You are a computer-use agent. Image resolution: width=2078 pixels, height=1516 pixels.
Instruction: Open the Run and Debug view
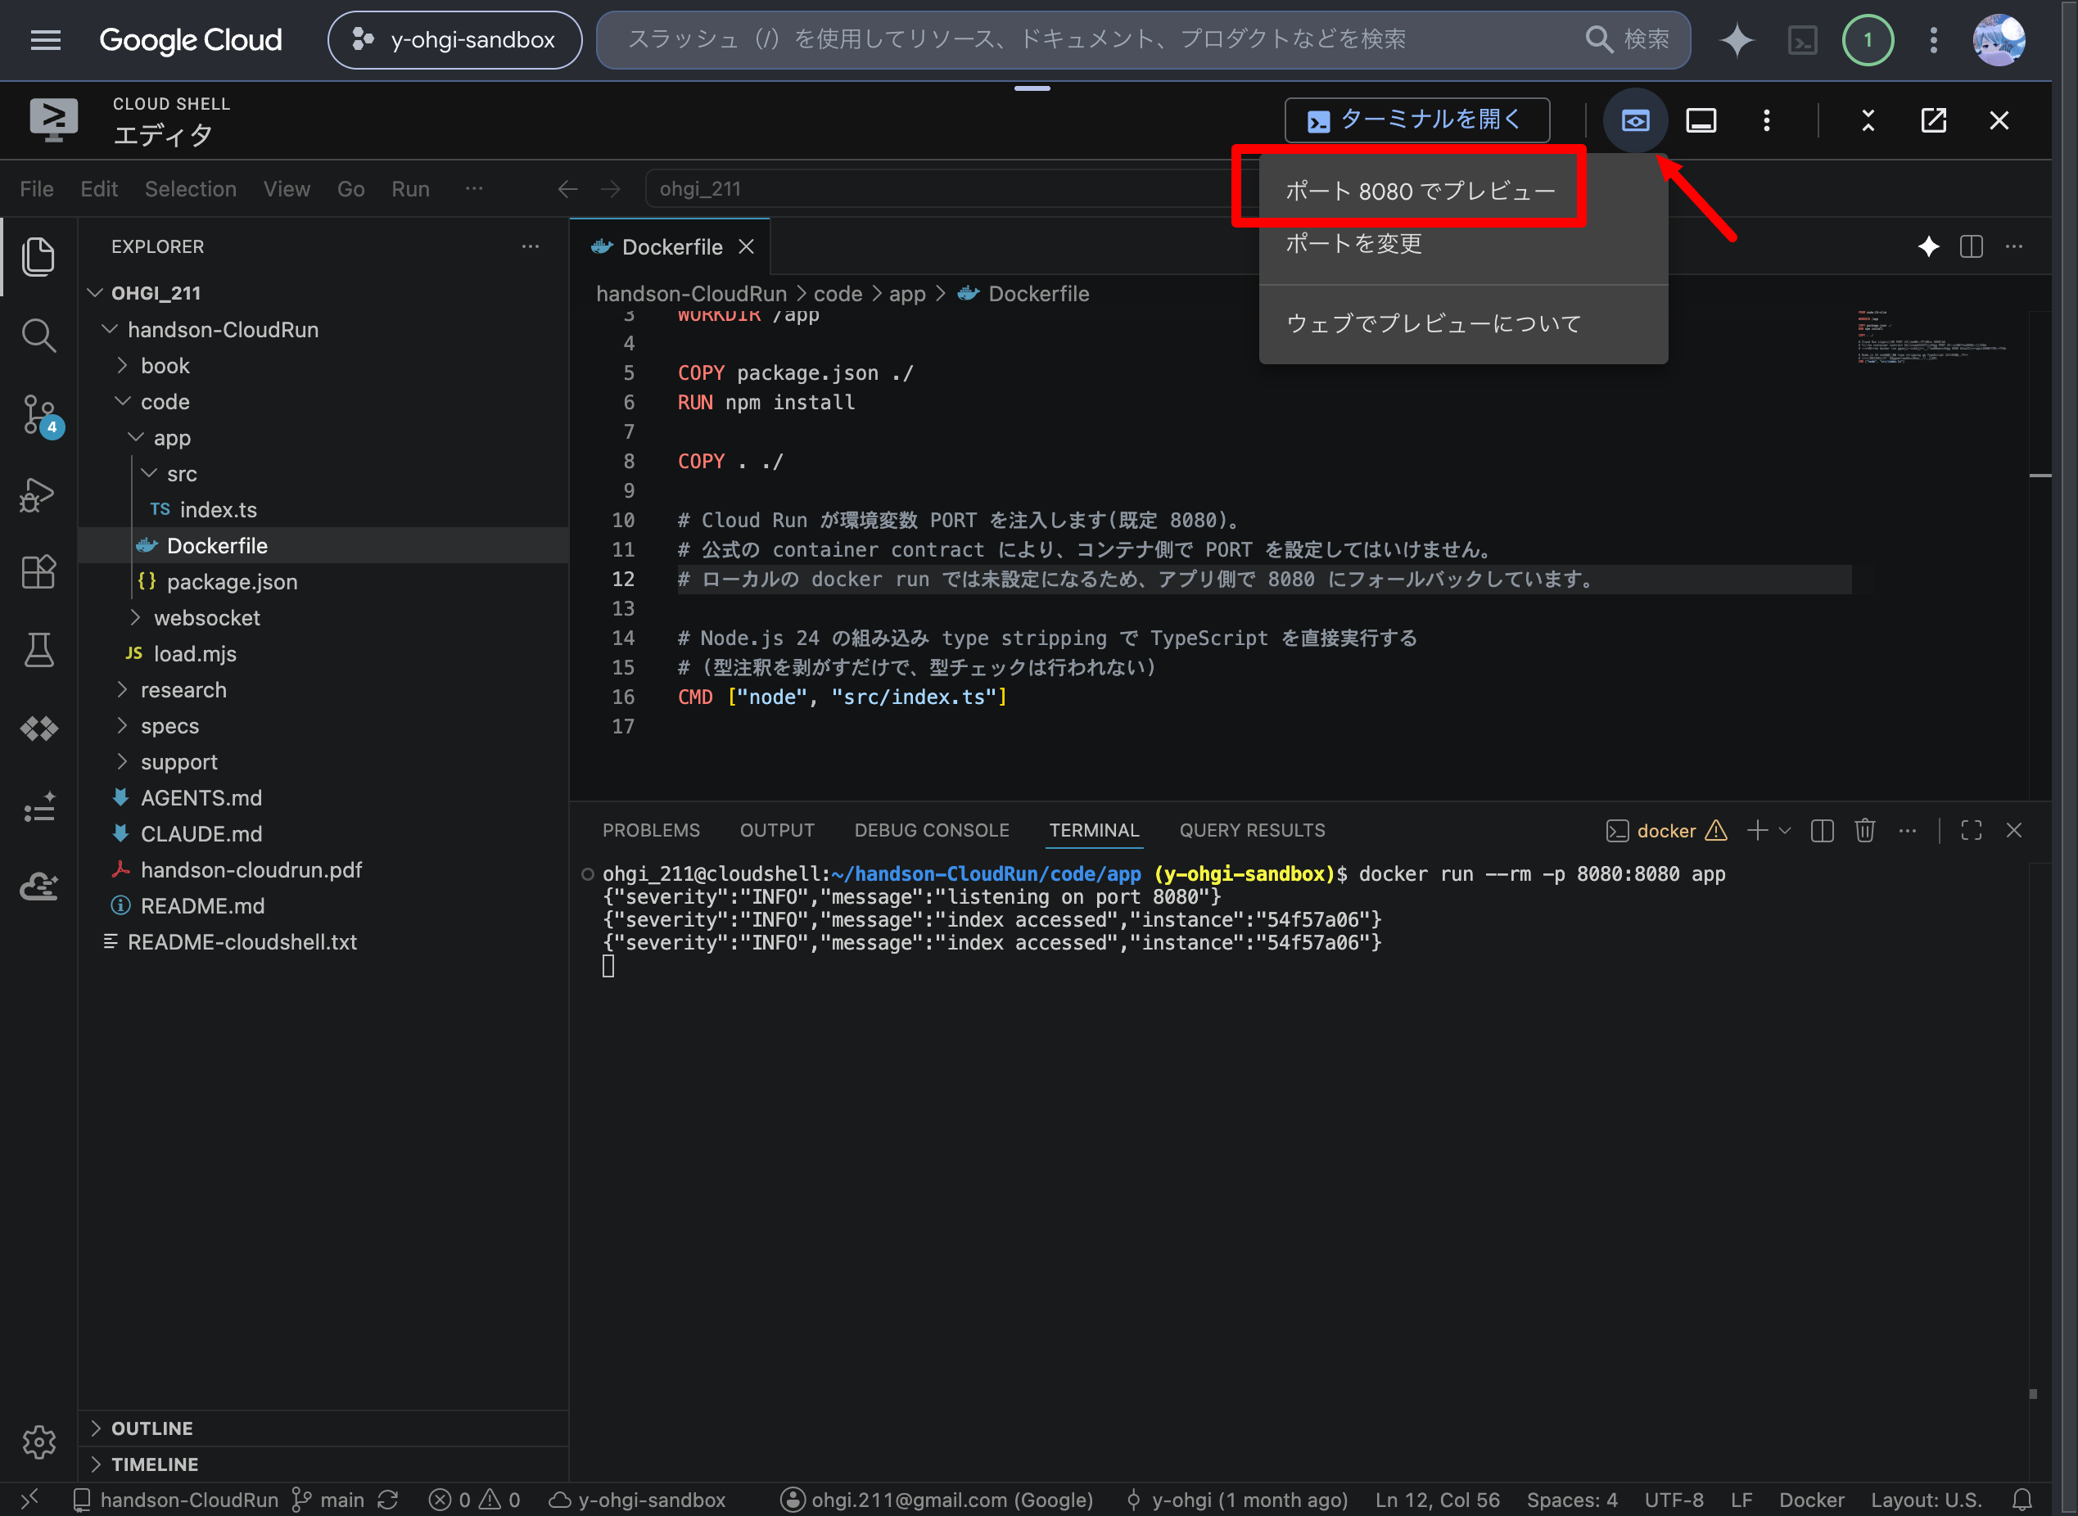tap(38, 494)
